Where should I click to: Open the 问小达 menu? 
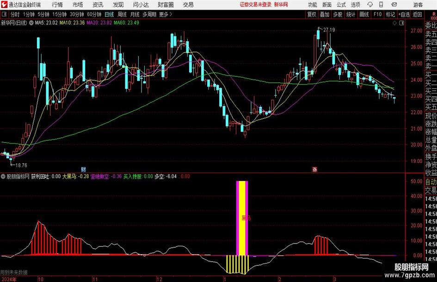(x=141, y=5)
